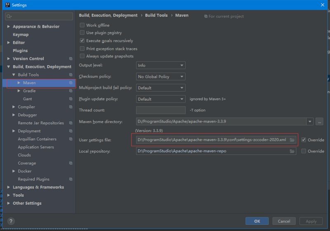Browse Maven home directory with ellipsis button
This screenshot has height=231, width=330.
[x=319, y=122]
